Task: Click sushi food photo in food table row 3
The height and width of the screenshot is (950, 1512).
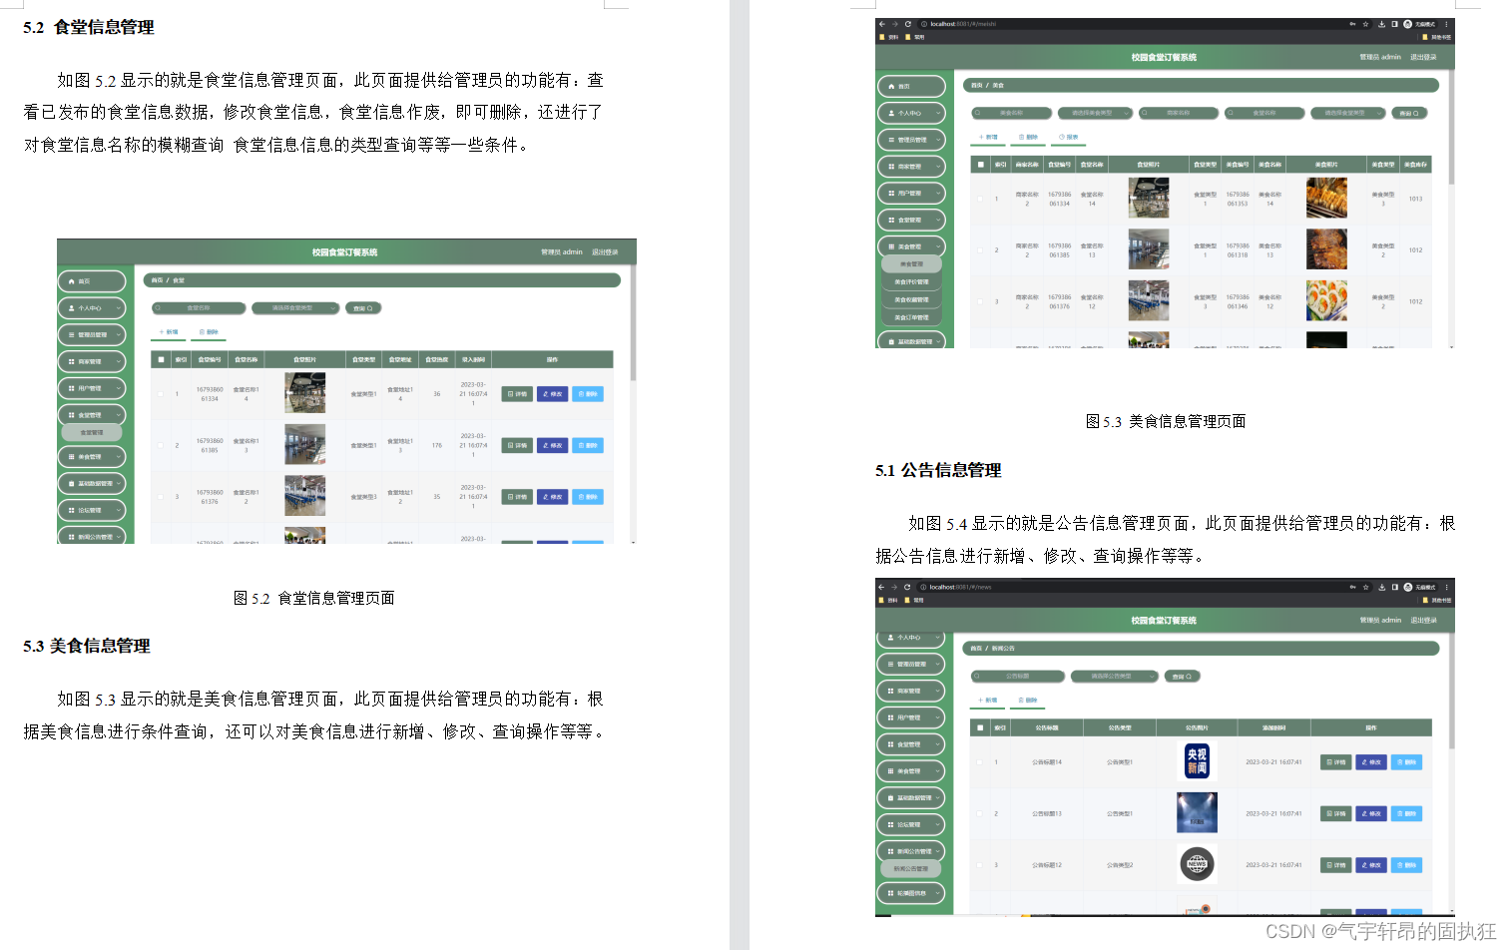Action: 1326,301
